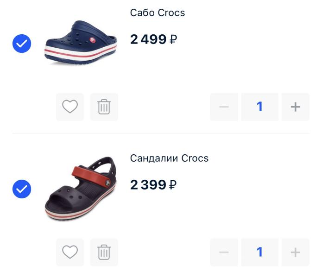Increase quantity of Сабо Crocs with plus
Screen dimensions: 321x278
click(296, 107)
